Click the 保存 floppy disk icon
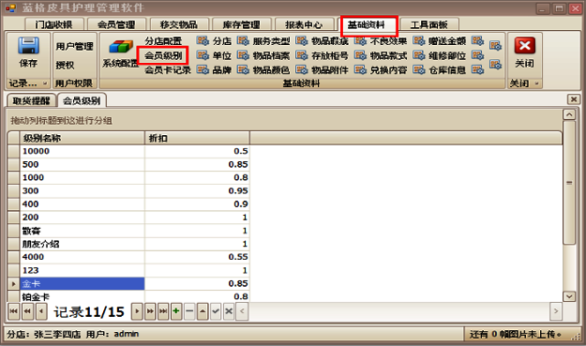The height and width of the screenshot is (346, 586). (x=28, y=46)
